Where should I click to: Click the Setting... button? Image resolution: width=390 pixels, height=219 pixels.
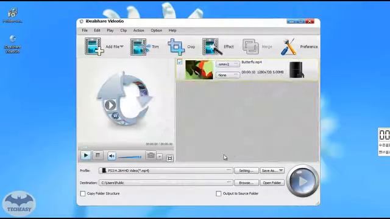coord(246,170)
